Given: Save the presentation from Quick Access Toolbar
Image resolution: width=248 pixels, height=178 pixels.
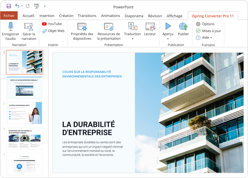Looking at the screenshot, I should [x=9, y=6].
